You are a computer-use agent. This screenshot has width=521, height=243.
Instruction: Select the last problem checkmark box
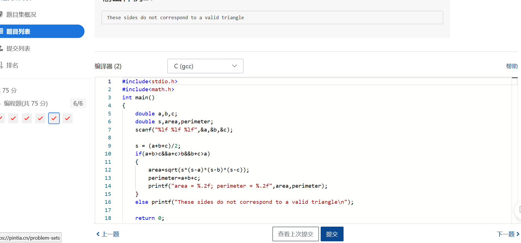tap(68, 118)
